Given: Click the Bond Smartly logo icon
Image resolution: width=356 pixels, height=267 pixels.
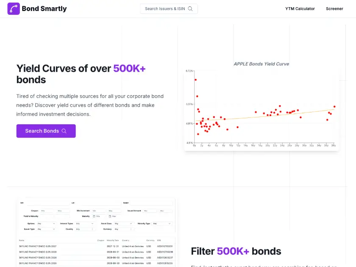Looking at the screenshot, I should click(x=14, y=8).
